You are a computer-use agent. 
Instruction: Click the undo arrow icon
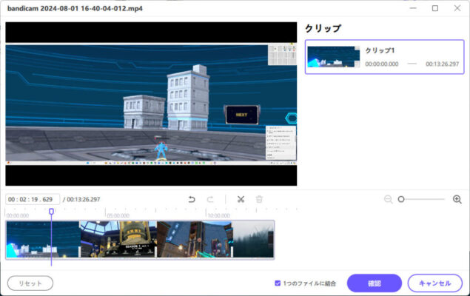(x=192, y=199)
